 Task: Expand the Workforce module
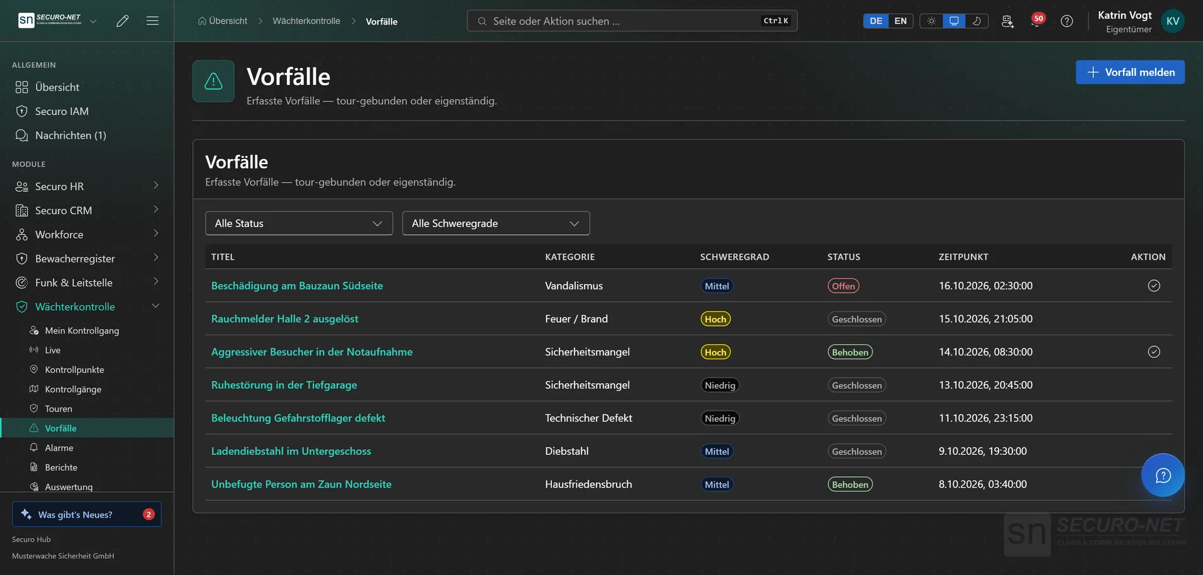87,234
